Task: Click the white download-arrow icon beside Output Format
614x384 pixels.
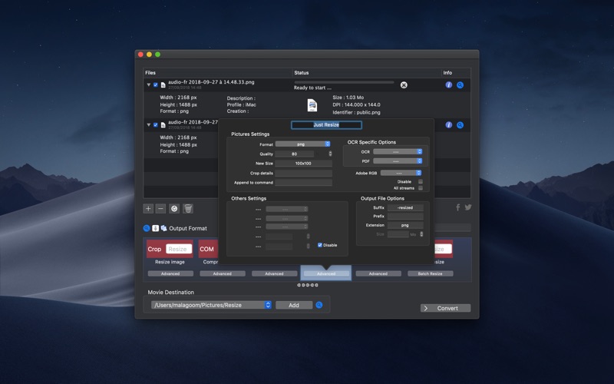Action: point(156,228)
